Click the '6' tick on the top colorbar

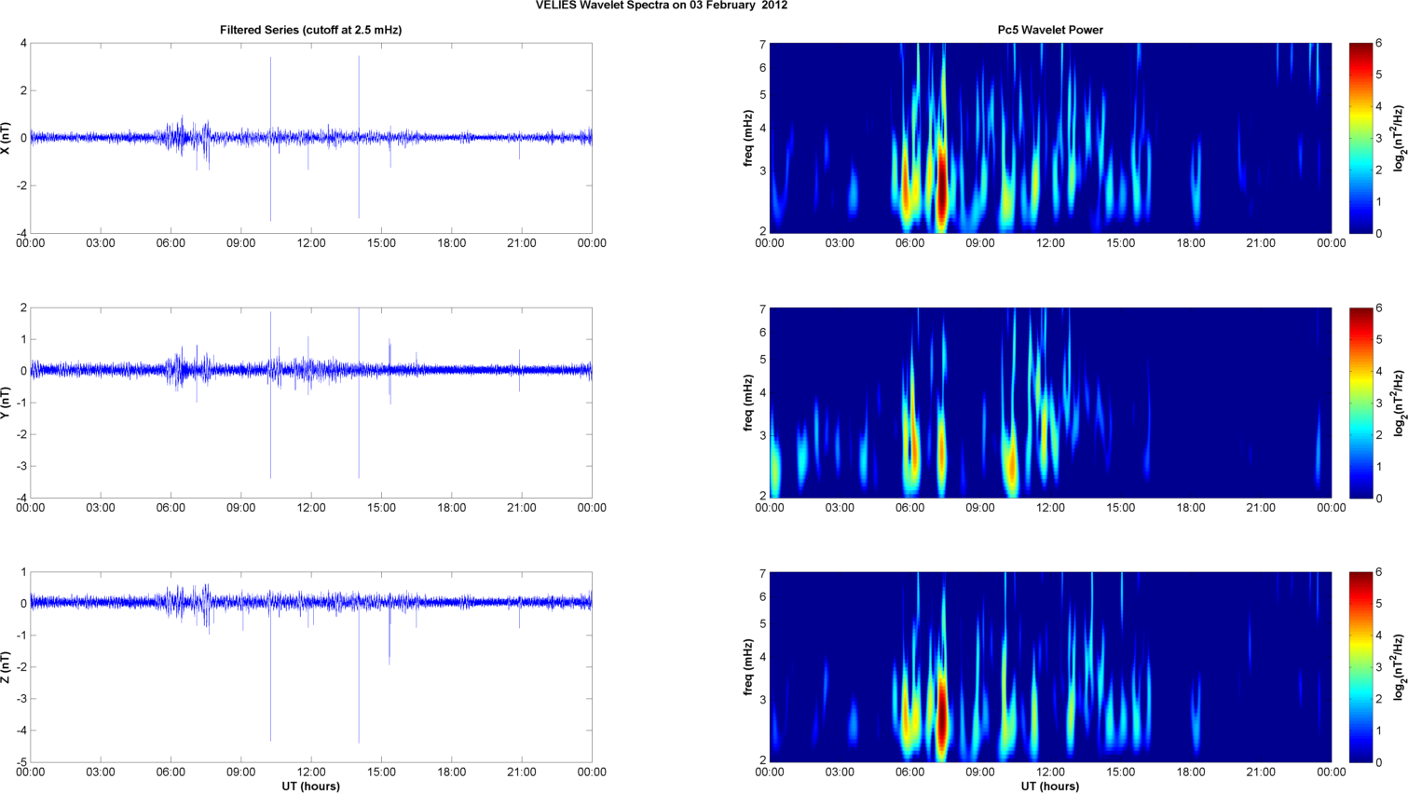click(x=1379, y=44)
